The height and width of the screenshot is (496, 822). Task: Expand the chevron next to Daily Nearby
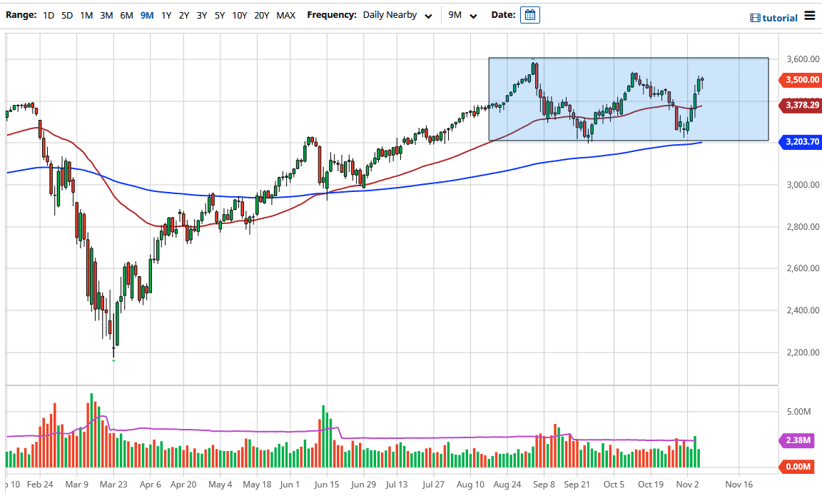point(428,15)
